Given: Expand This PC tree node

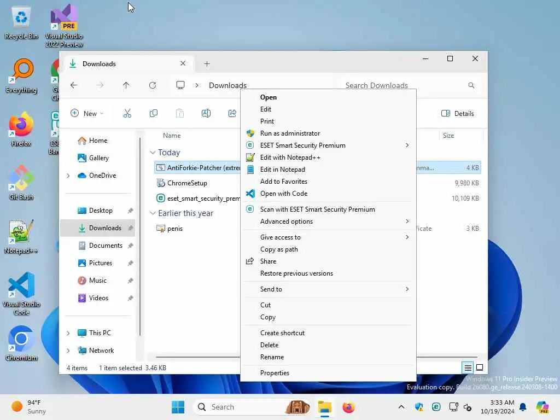Looking at the screenshot, I should tap(68, 333).
